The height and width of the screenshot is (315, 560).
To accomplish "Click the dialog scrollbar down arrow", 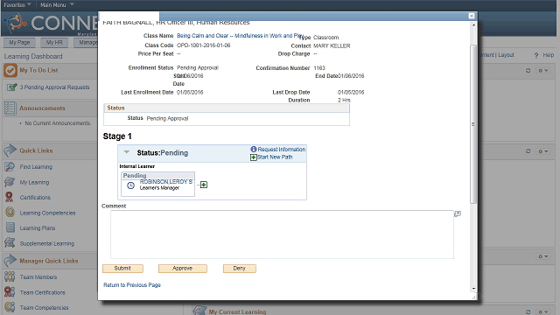I will (x=473, y=289).
